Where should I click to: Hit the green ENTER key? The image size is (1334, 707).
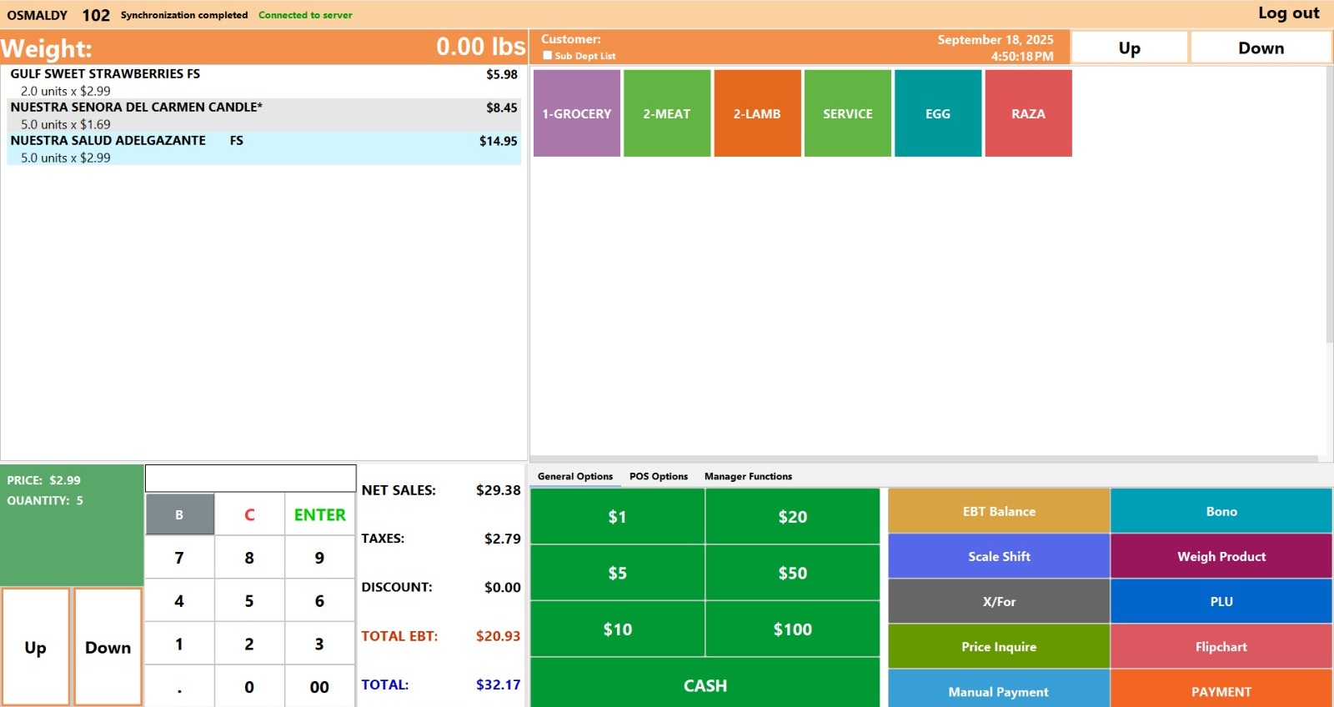click(320, 514)
